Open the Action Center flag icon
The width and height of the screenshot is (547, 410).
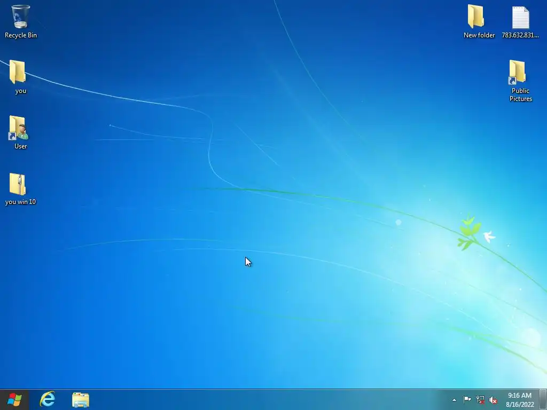(x=467, y=399)
